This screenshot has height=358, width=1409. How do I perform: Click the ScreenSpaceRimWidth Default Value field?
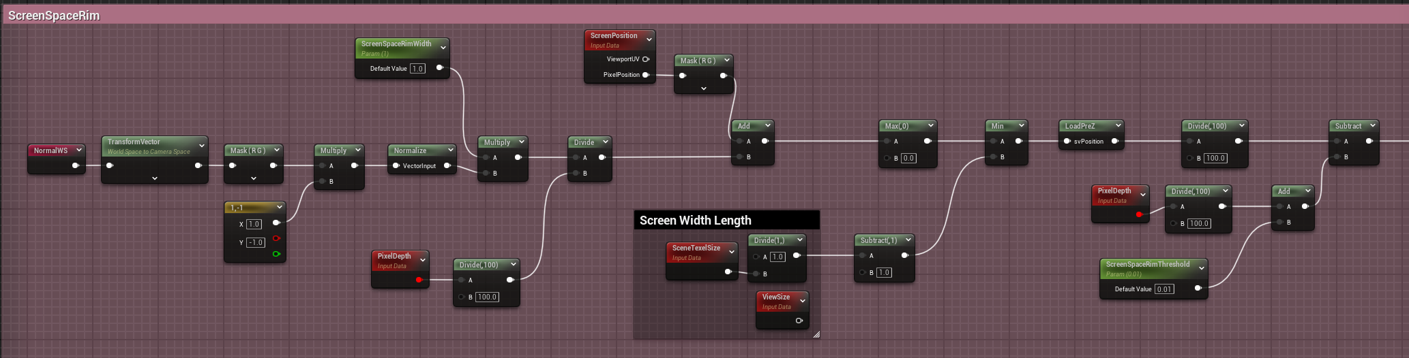tap(417, 68)
